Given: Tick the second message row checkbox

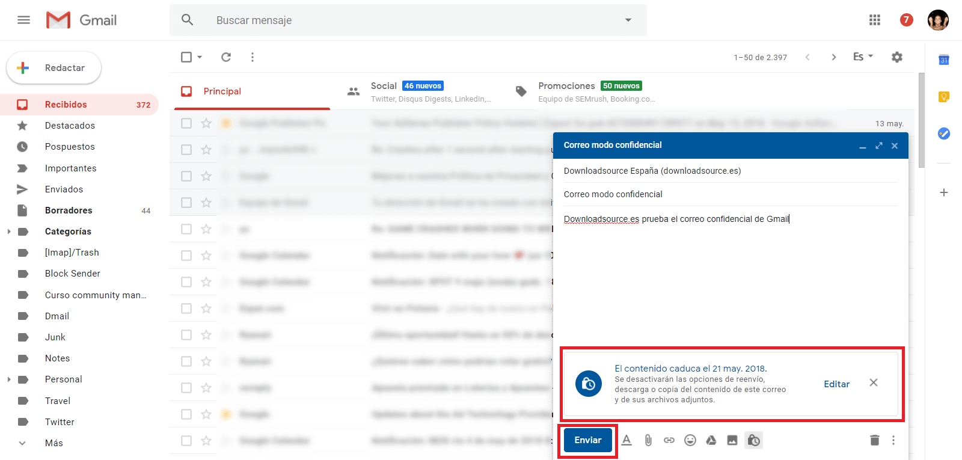Looking at the screenshot, I should coord(186,150).
